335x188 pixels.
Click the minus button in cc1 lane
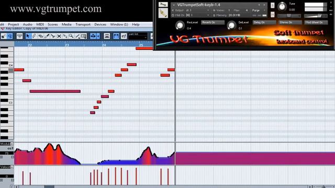[x=13, y=157]
